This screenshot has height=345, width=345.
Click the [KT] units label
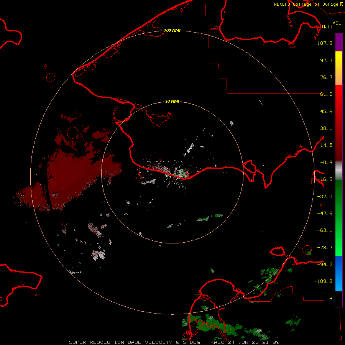tap(327, 26)
